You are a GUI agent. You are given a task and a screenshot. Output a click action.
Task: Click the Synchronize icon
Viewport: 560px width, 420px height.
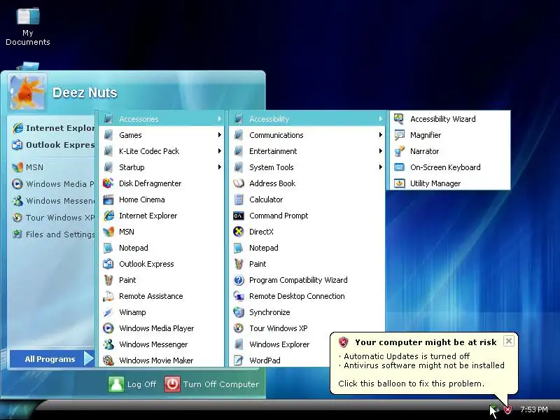pos(238,312)
